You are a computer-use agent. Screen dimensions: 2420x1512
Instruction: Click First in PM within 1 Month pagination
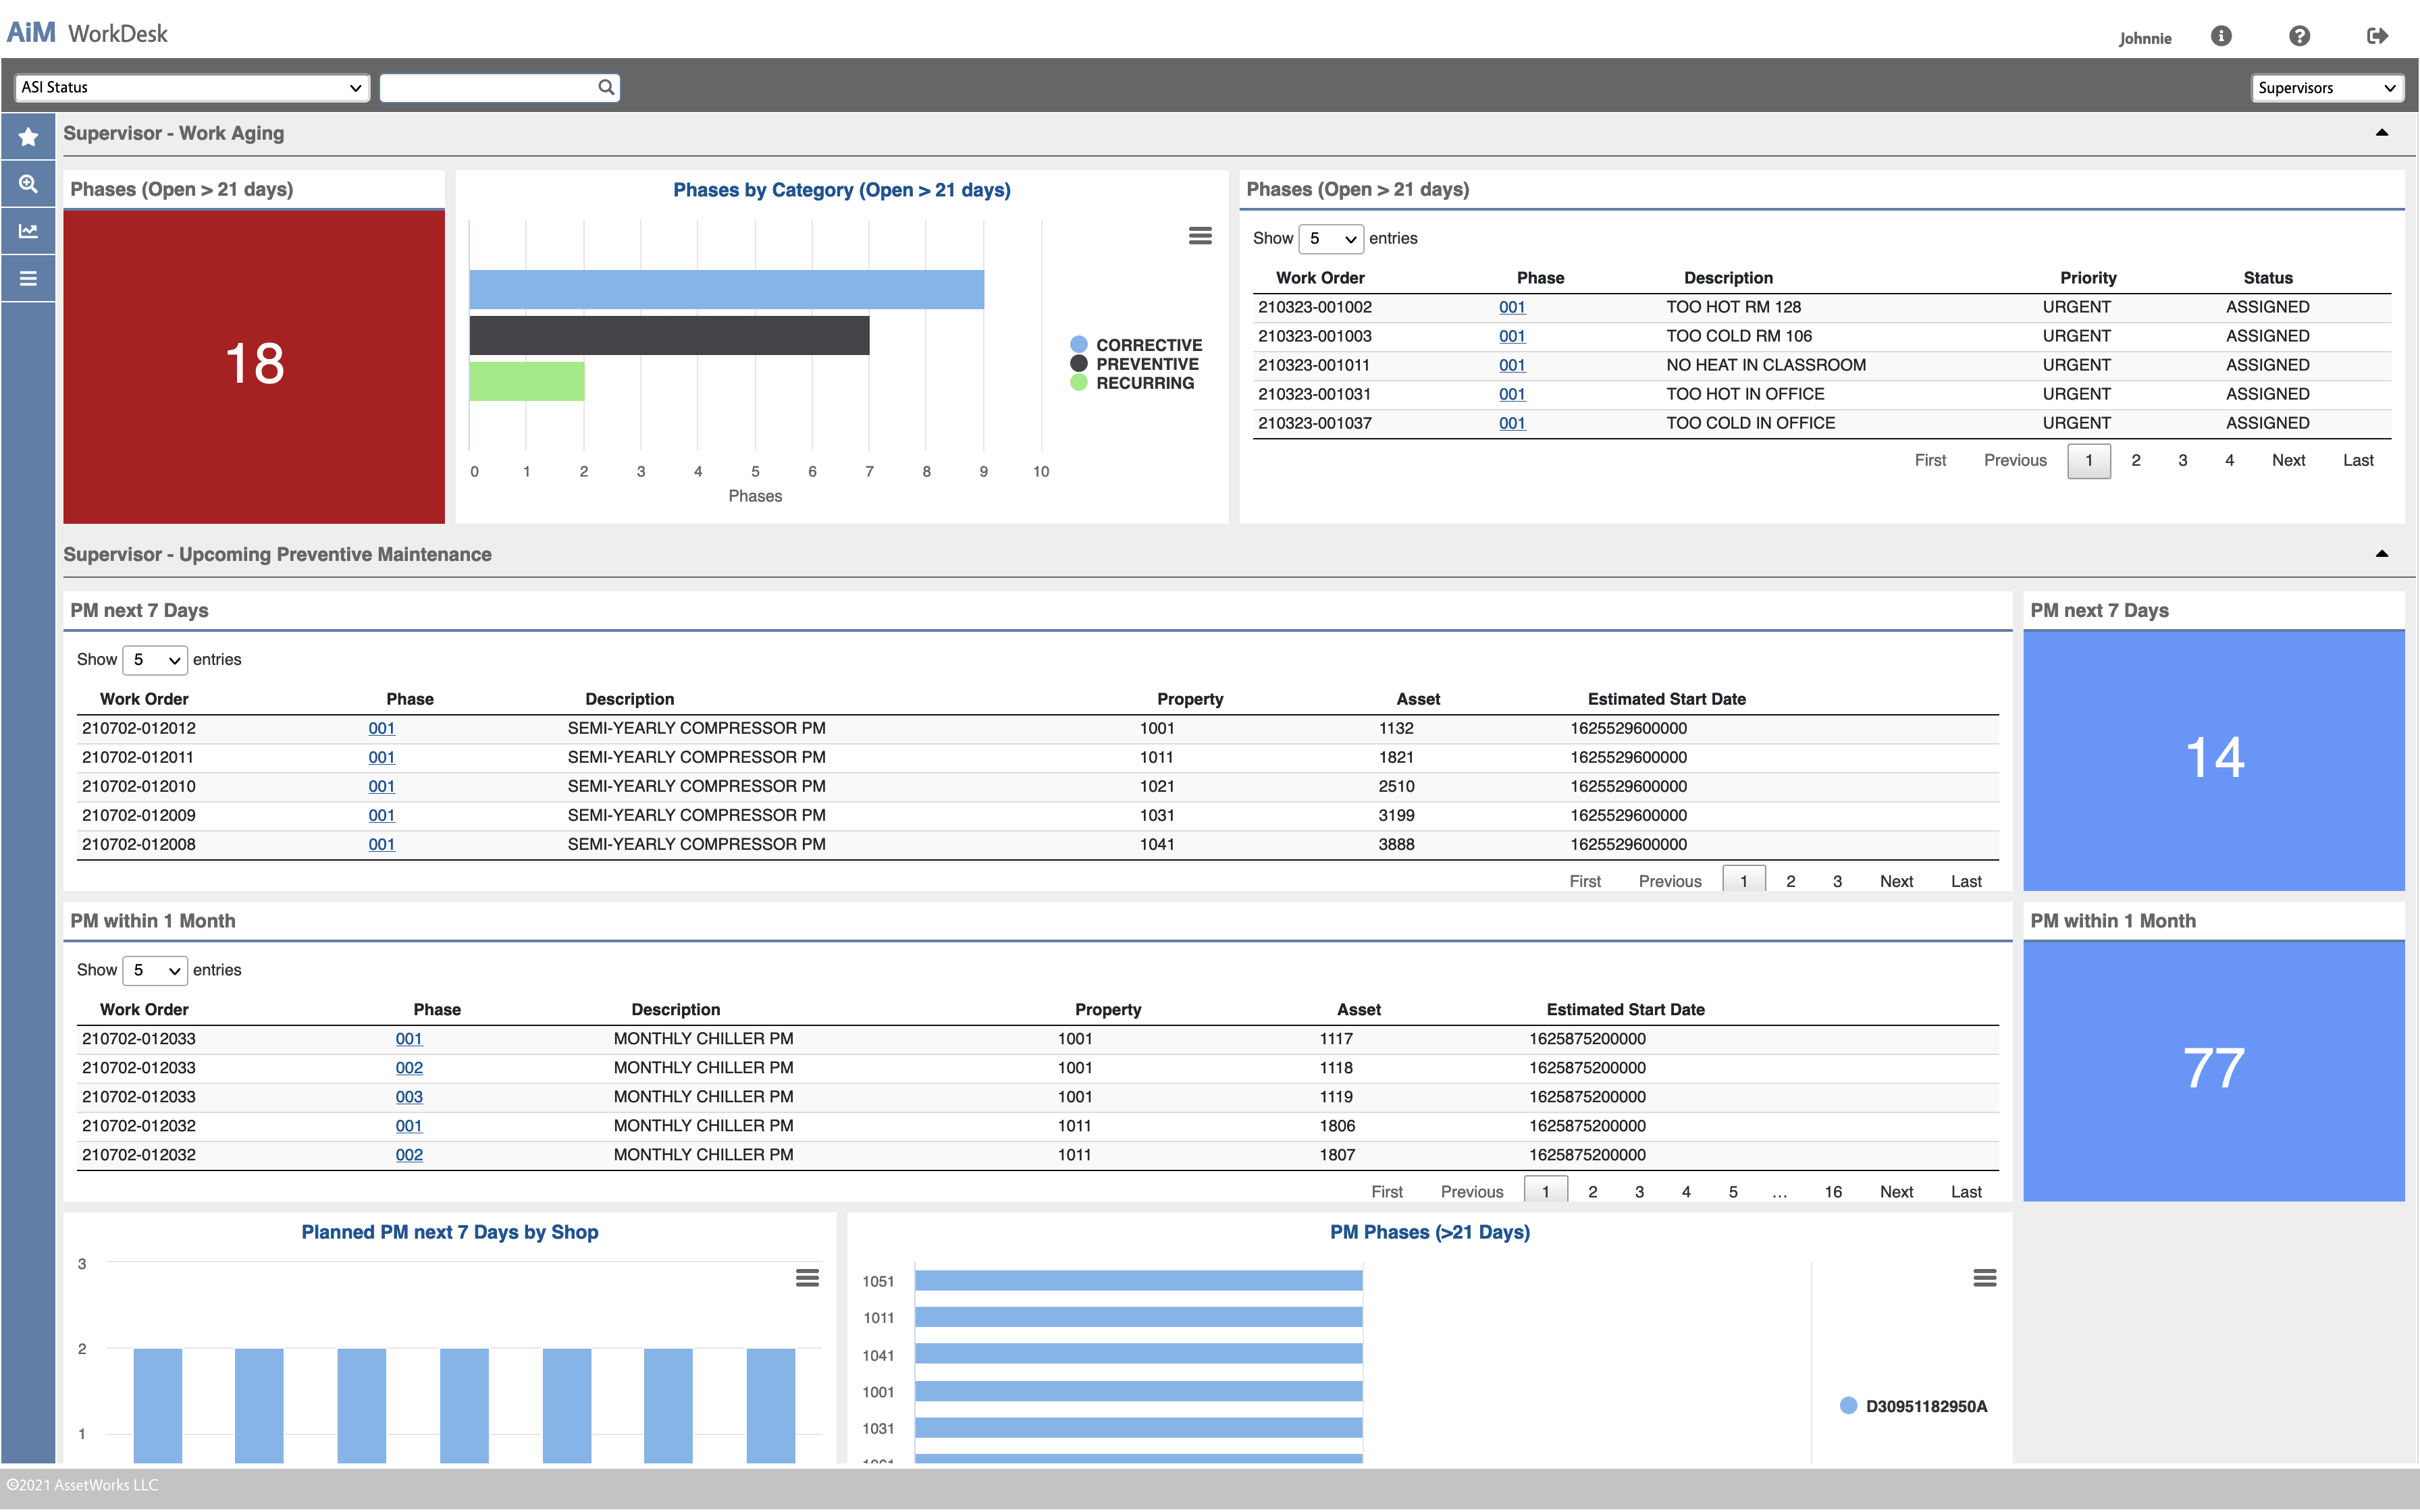[1387, 1191]
